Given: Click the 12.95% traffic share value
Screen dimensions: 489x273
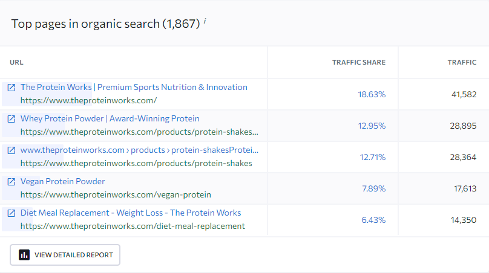Looking at the screenshot, I should click(x=372, y=126).
